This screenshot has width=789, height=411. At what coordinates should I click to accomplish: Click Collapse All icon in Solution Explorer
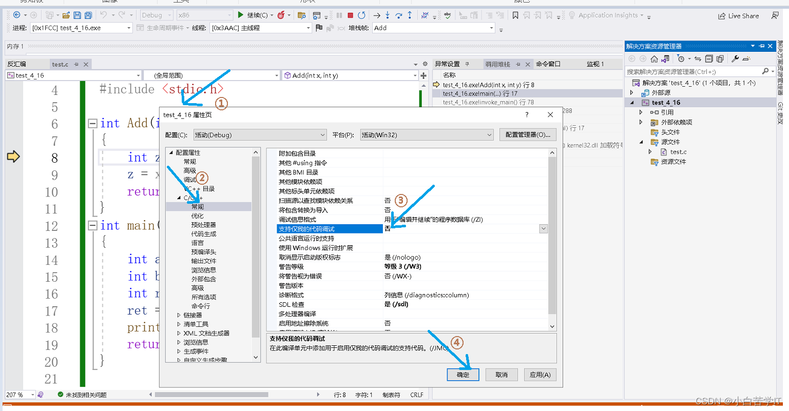pos(709,59)
